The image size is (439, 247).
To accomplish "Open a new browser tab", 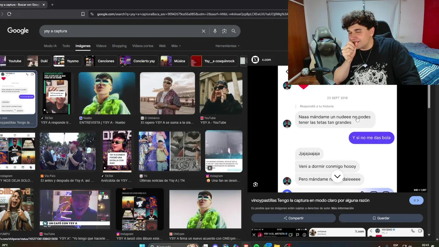I will pos(52,5).
